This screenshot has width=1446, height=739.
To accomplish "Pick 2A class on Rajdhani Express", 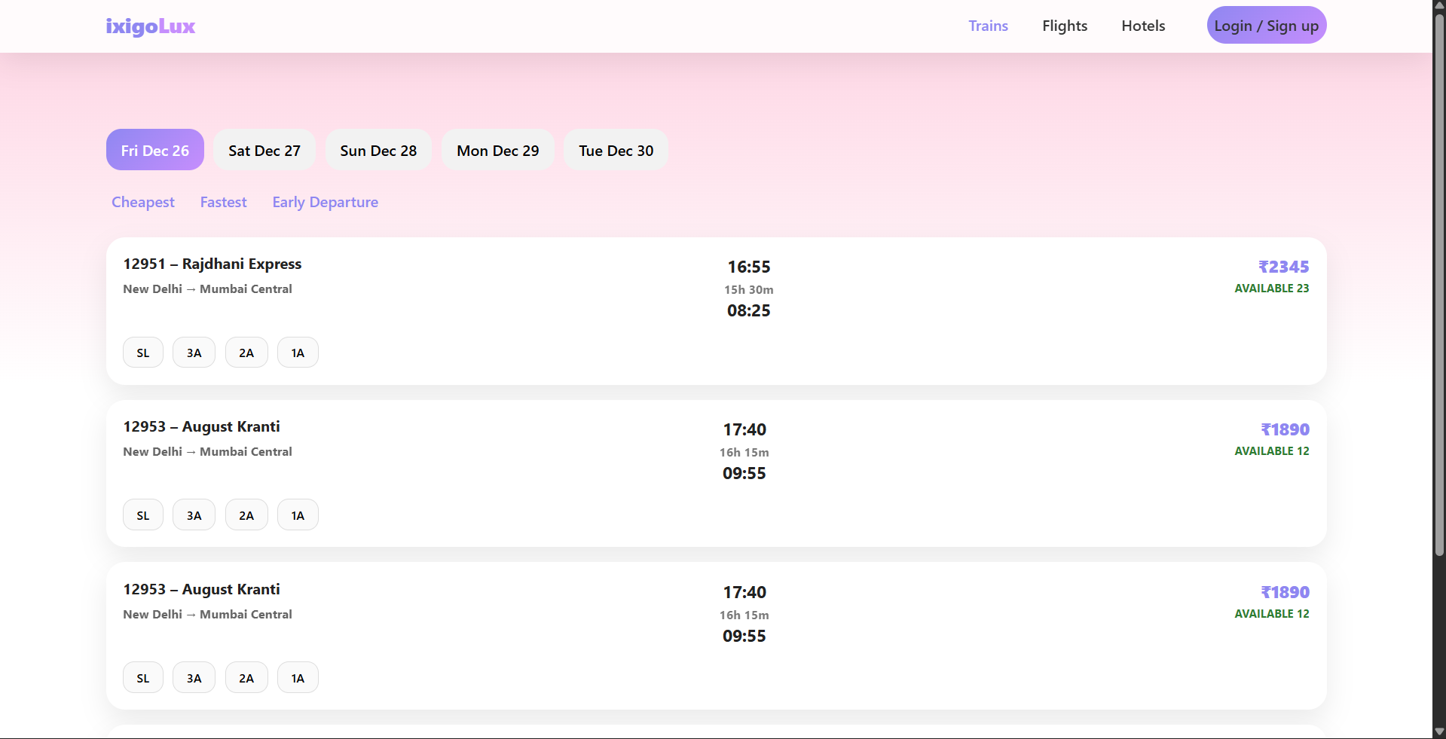I will click(246, 353).
